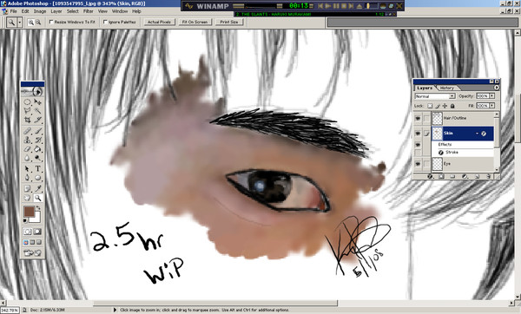This screenshot has width=521, height=314.
Task: Select the Dodge tool
Action: (x=38, y=158)
